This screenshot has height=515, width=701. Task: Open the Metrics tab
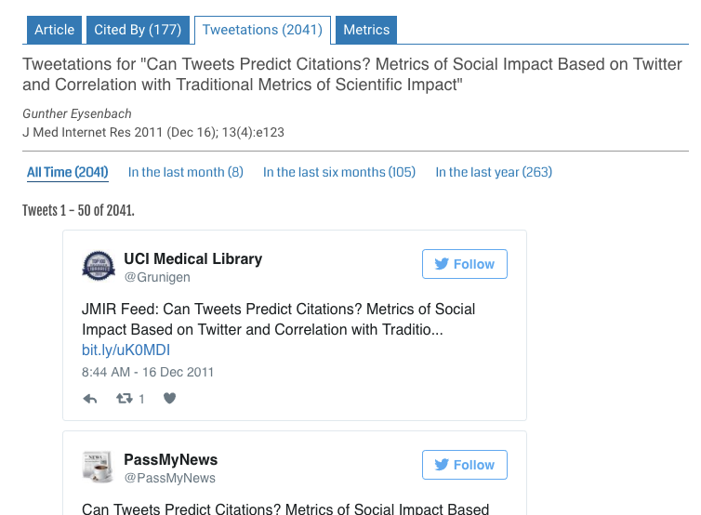point(366,30)
